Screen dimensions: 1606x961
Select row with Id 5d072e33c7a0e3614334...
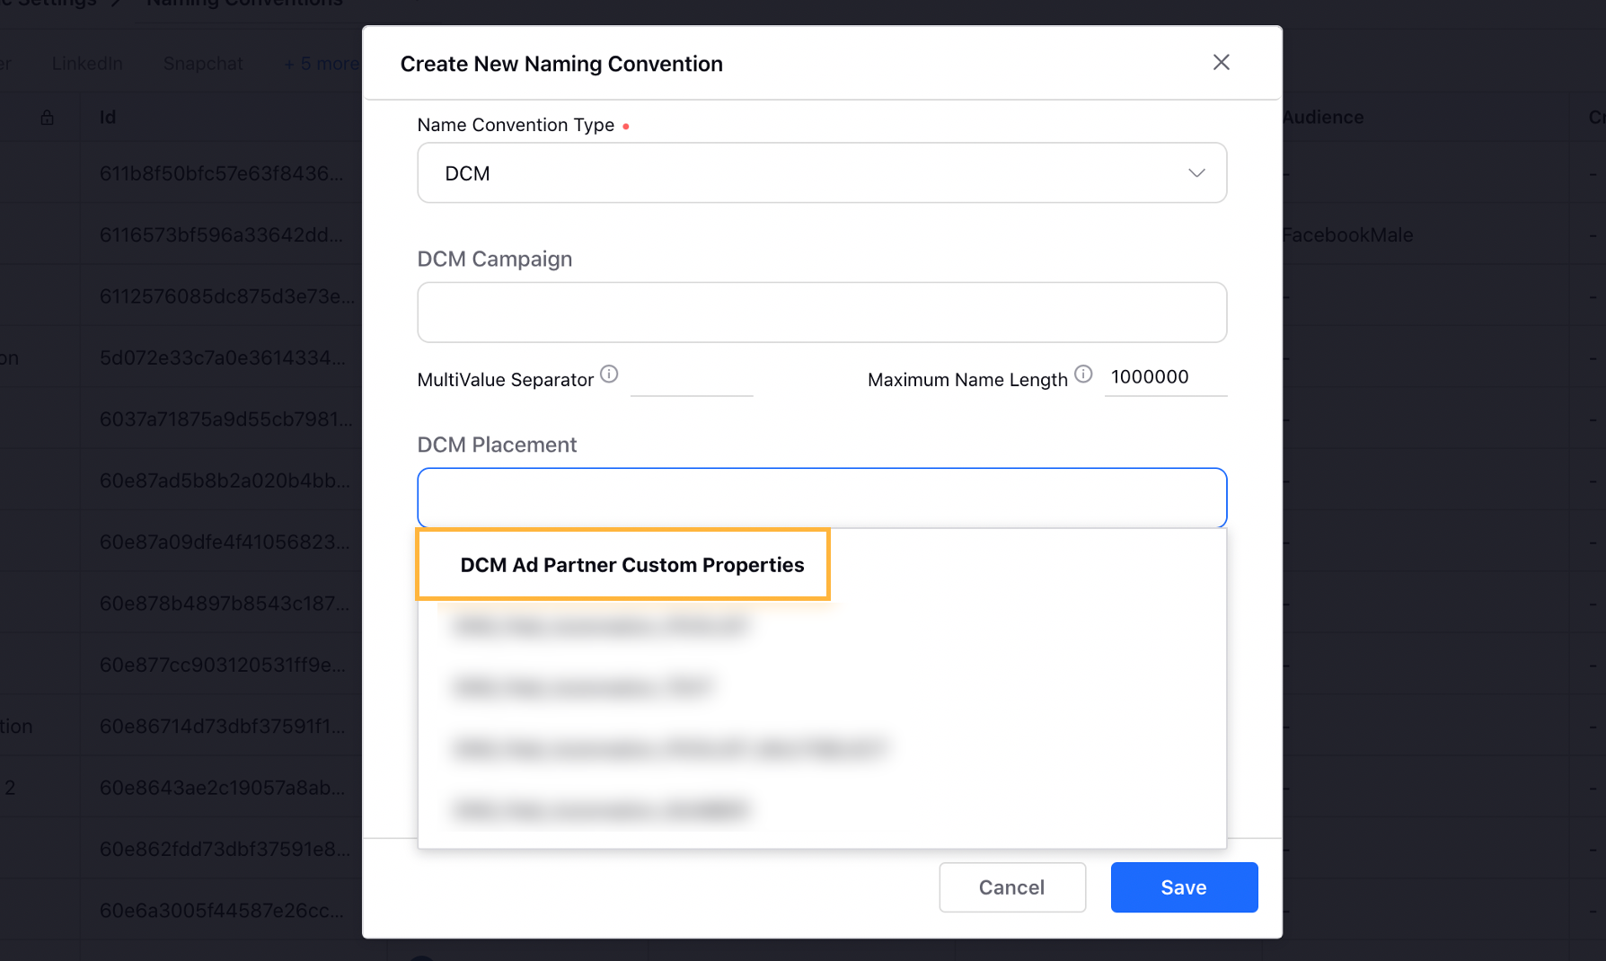[222, 357]
